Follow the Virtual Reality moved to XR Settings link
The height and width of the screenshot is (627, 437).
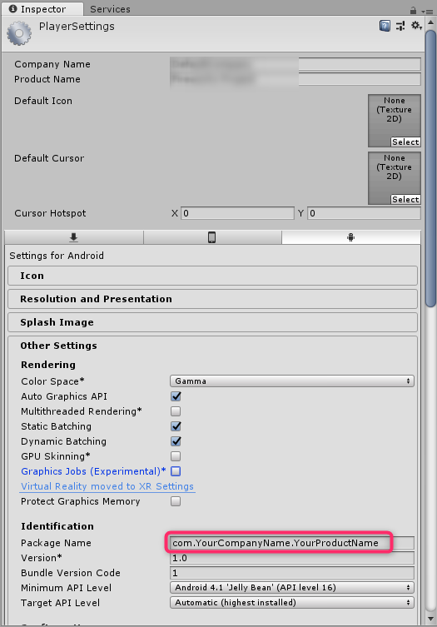pyautogui.click(x=107, y=486)
